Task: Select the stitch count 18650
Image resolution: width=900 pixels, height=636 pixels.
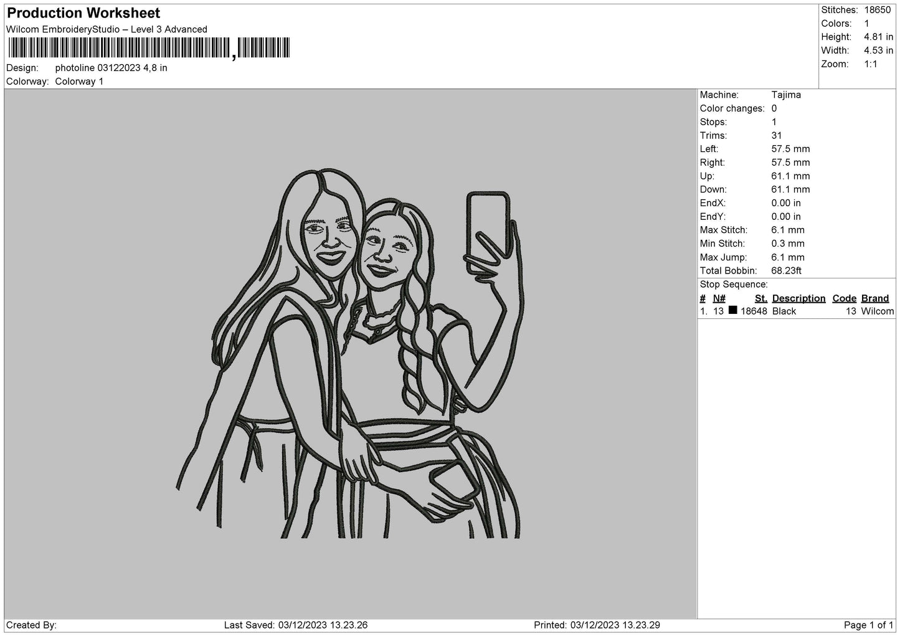Action: click(x=878, y=10)
